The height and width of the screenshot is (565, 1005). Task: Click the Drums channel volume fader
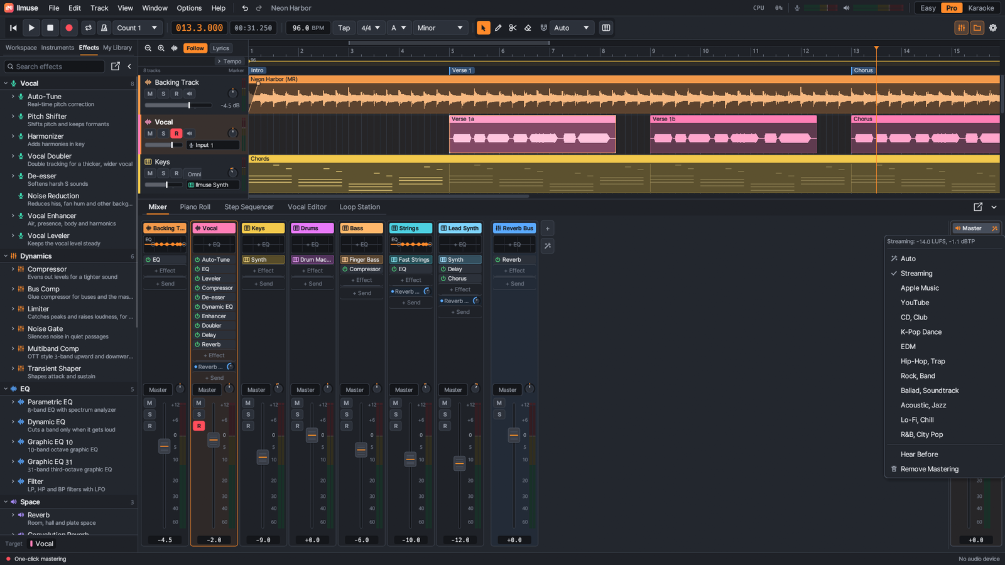tap(312, 435)
